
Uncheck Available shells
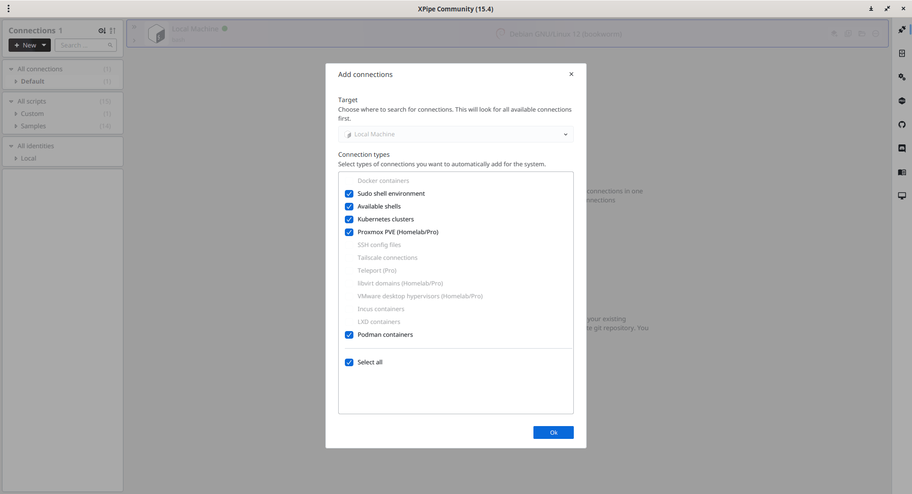coord(349,207)
